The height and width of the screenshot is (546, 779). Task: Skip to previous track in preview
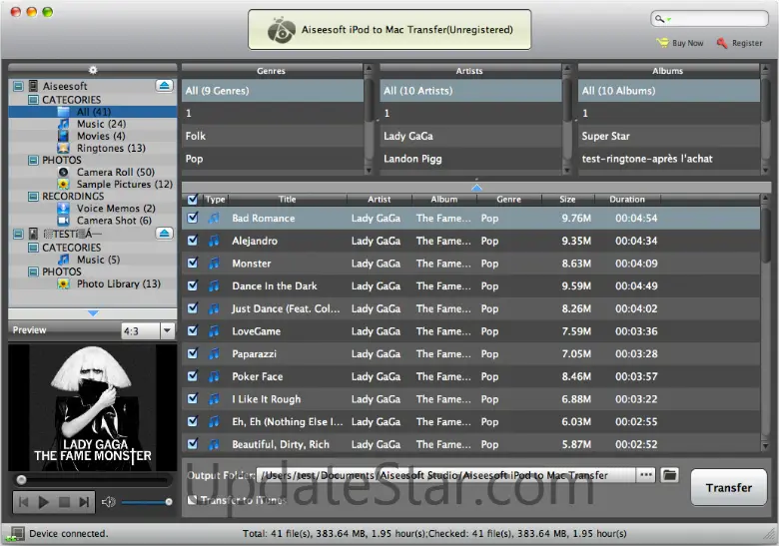[23, 502]
